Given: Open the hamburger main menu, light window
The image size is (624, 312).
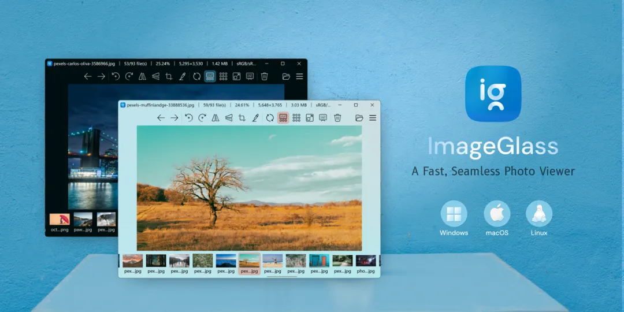Looking at the screenshot, I should coord(373,118).
